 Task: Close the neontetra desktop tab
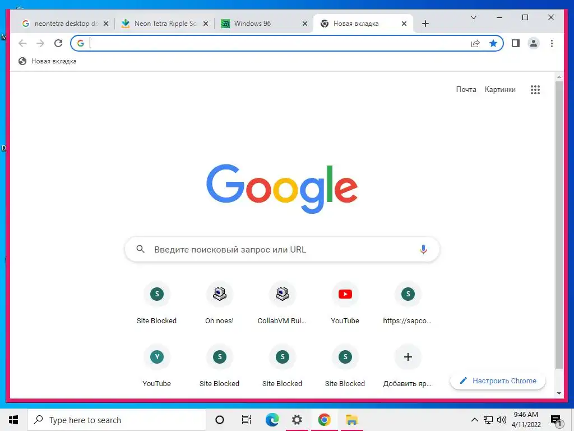(x=106, y=24)
